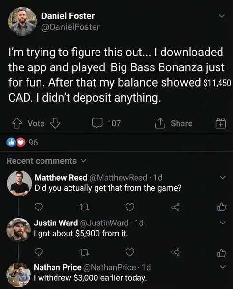Open Recent comments sort dropdown

pos(46,161)
